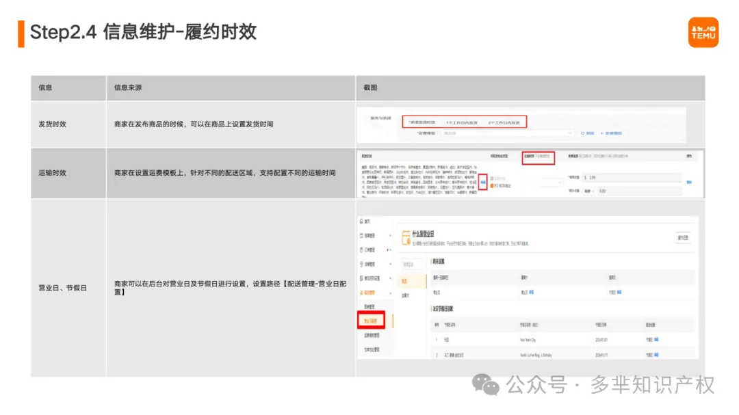739x415 pixels.
Task: Click the 法定节假日设置 section heading
Action: 443,309
